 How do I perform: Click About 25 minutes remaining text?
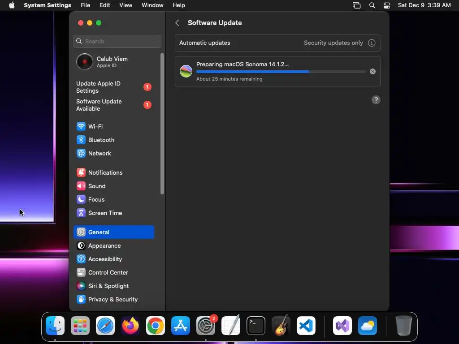coord(229,79)
